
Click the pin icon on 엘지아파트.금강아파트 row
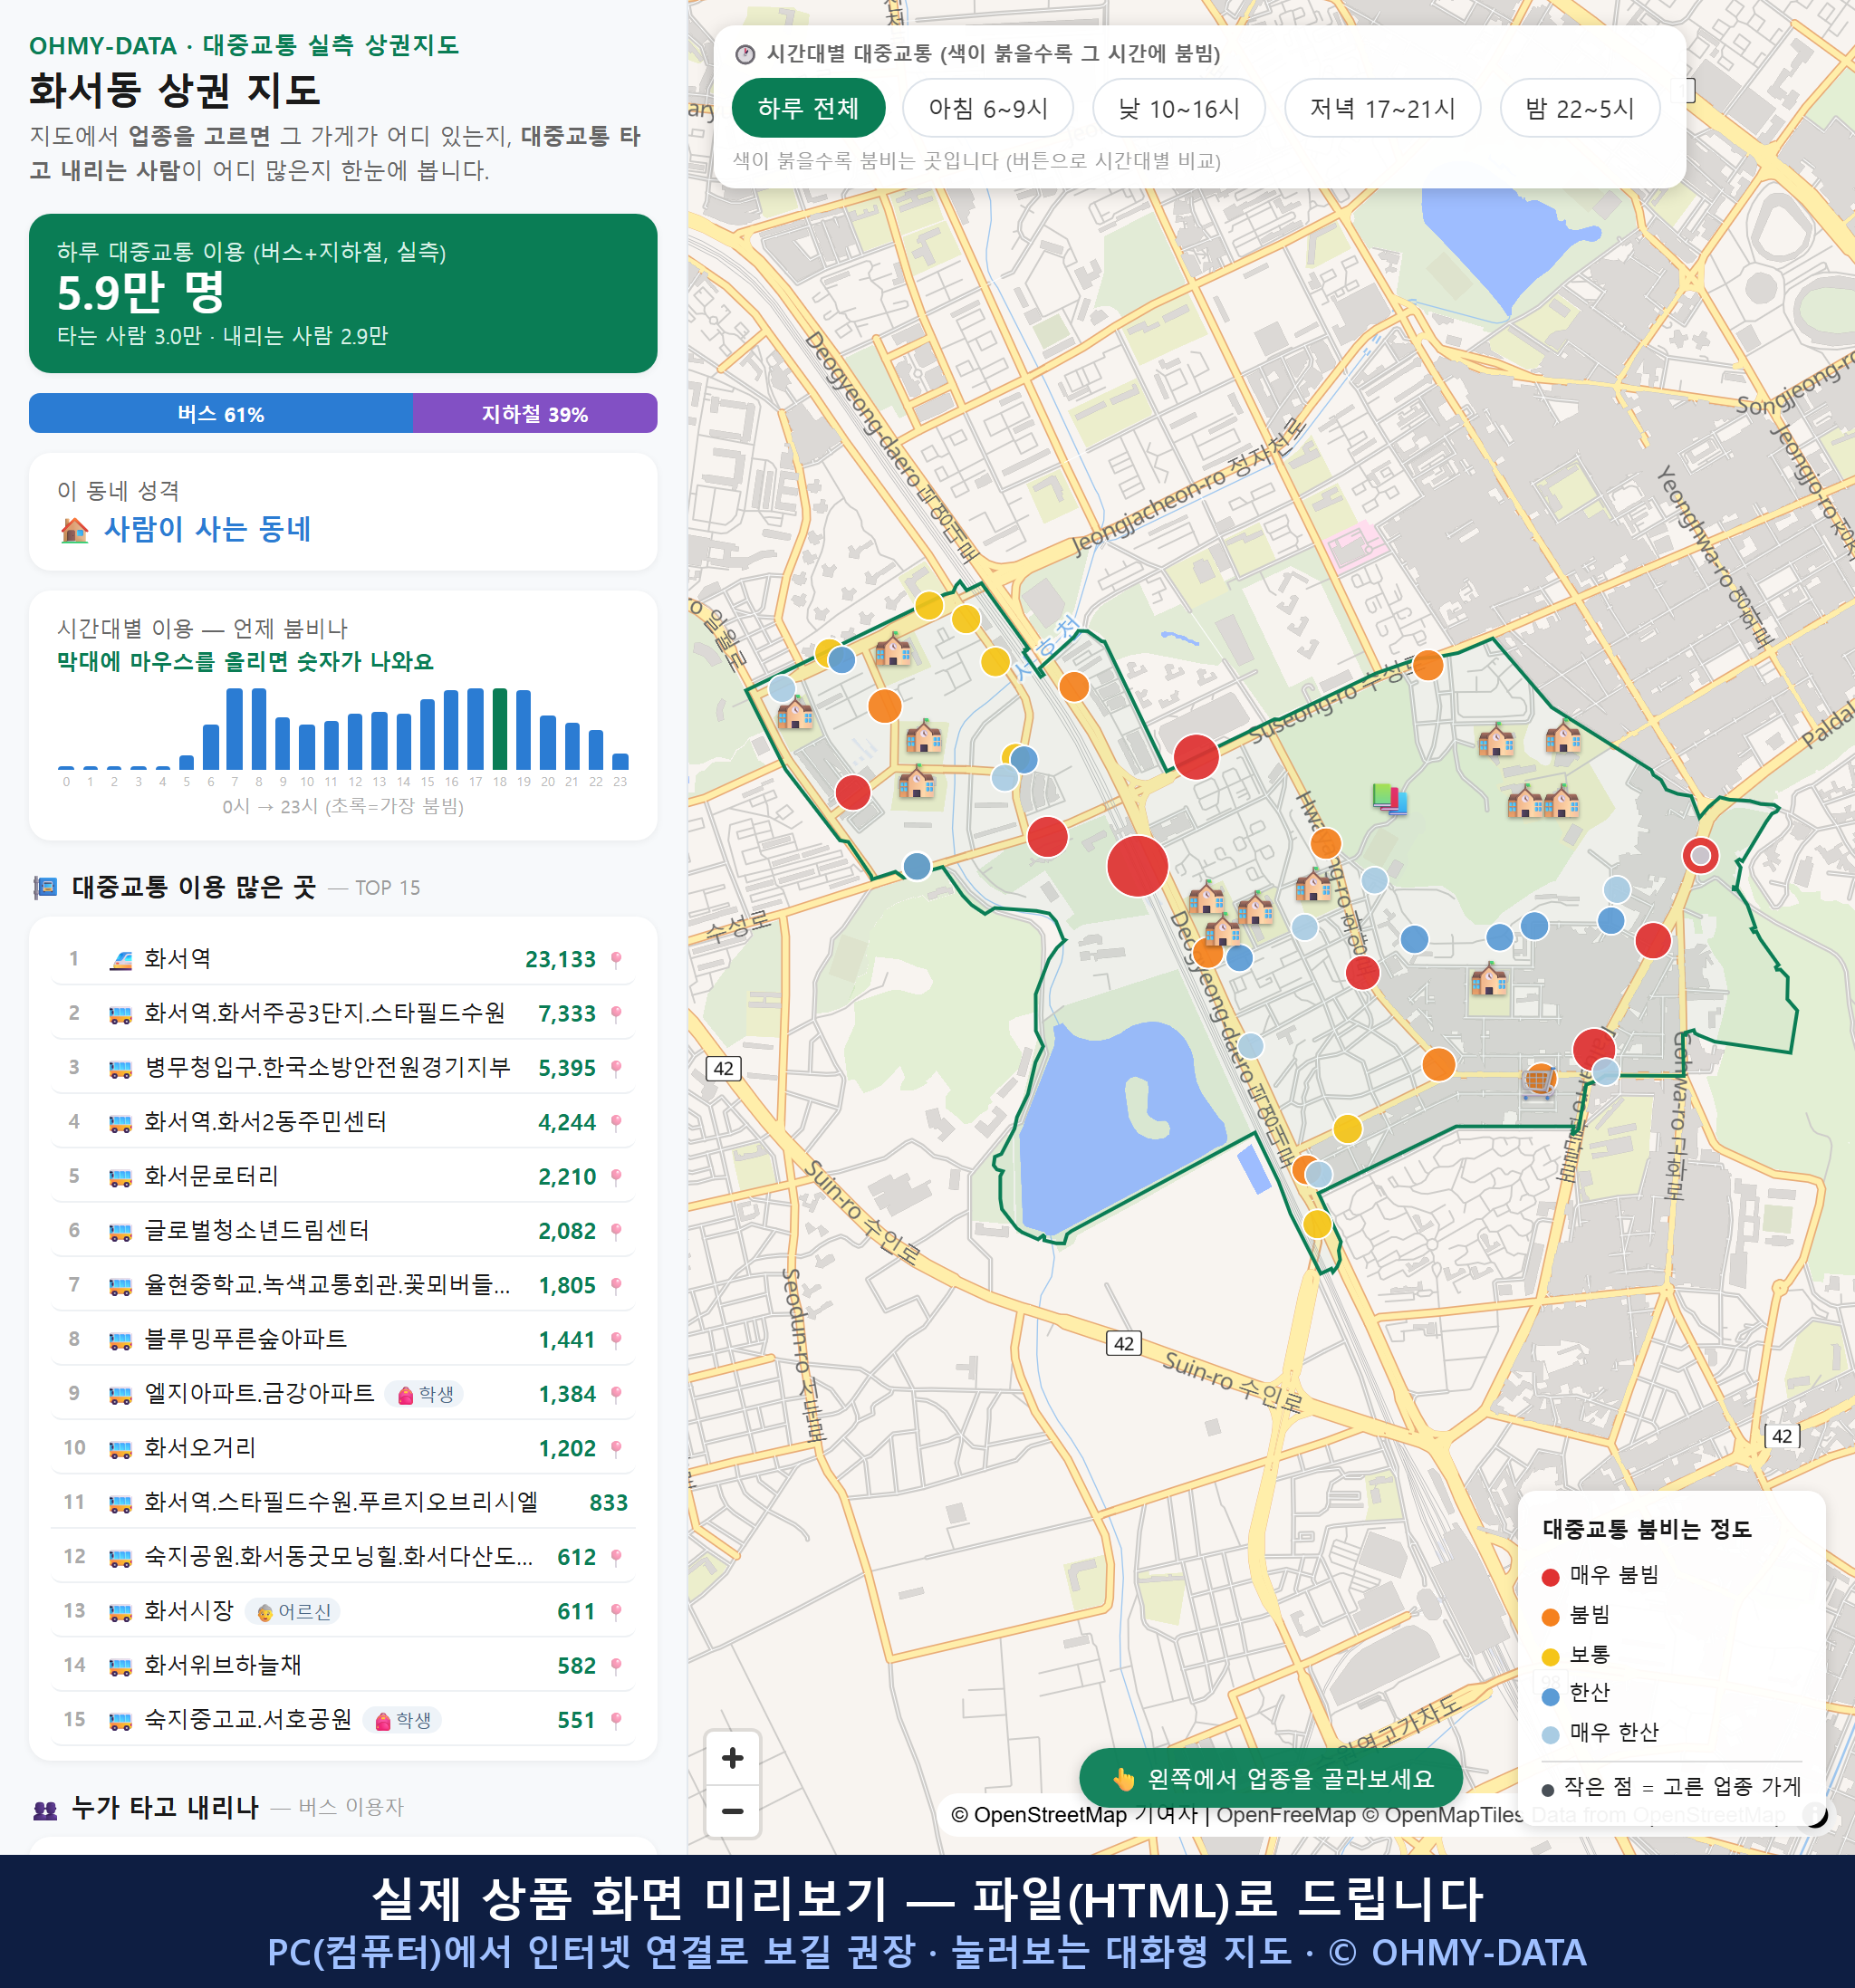click(616, 1393)
